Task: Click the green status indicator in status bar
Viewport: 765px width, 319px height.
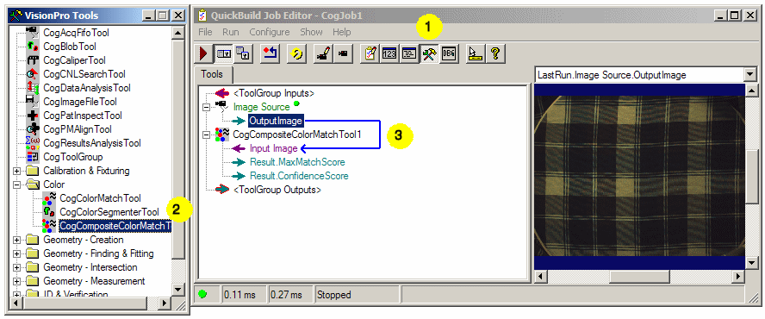Action: click(202, 295)
